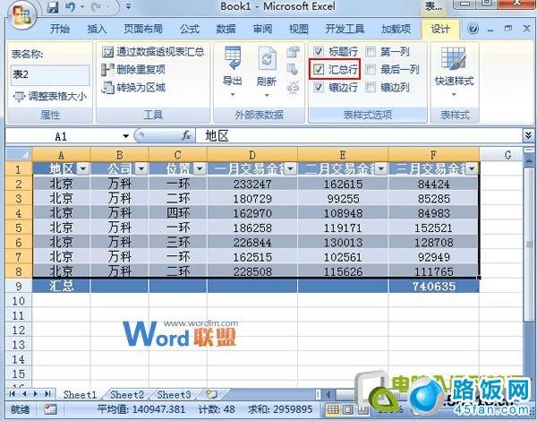The height and width of the screenshot is (421, 537).
Task: Click the 刷新 refresh icon
Action: 267,59
